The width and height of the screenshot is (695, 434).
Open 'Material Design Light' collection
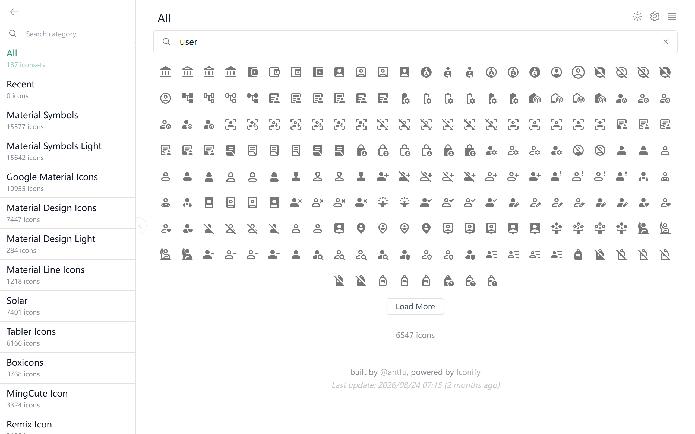(x=68, y=244)
